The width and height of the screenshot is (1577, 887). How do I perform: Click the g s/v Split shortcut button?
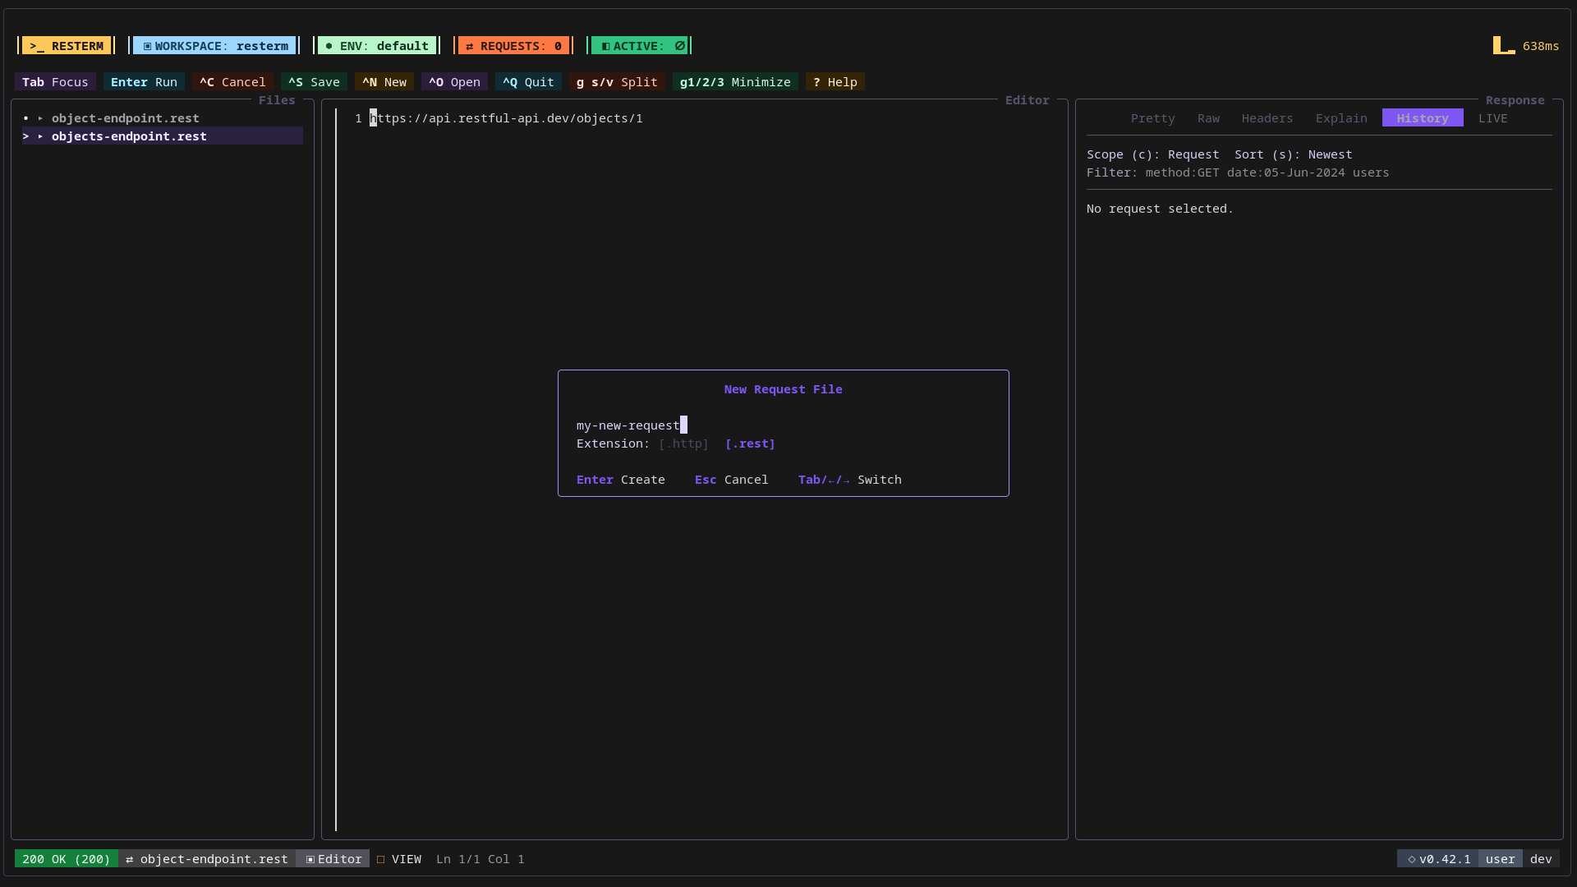coord(617,82)
